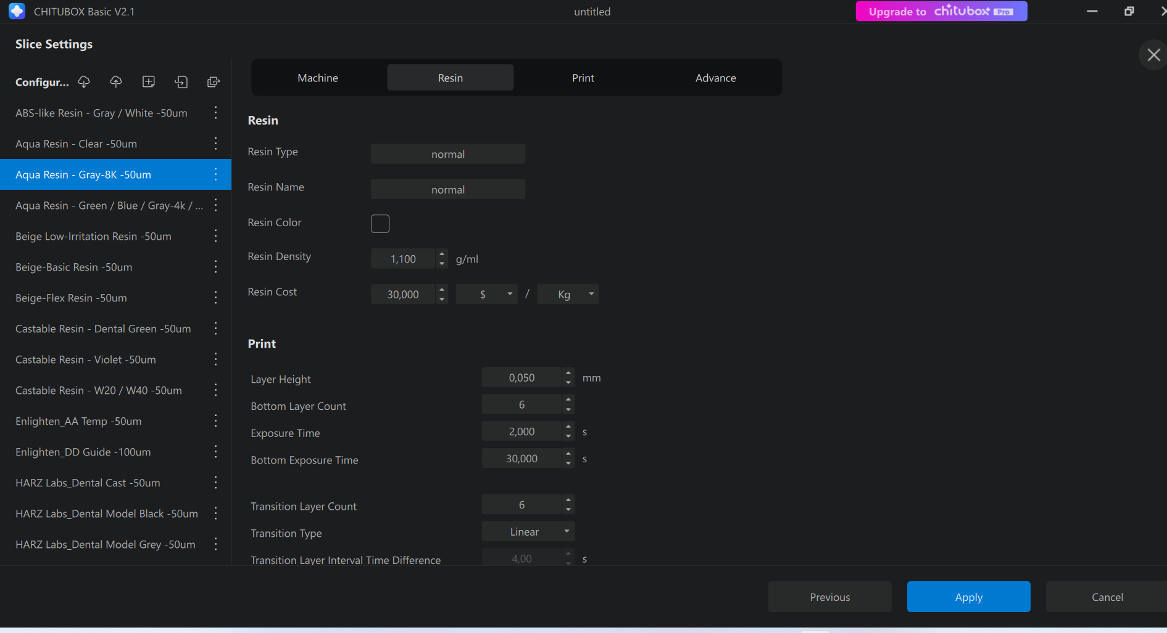This screenshot has height=633, width=1167.
Task: Open options menu for Aqua Resin Clear profile
Action: pos(215,144)
